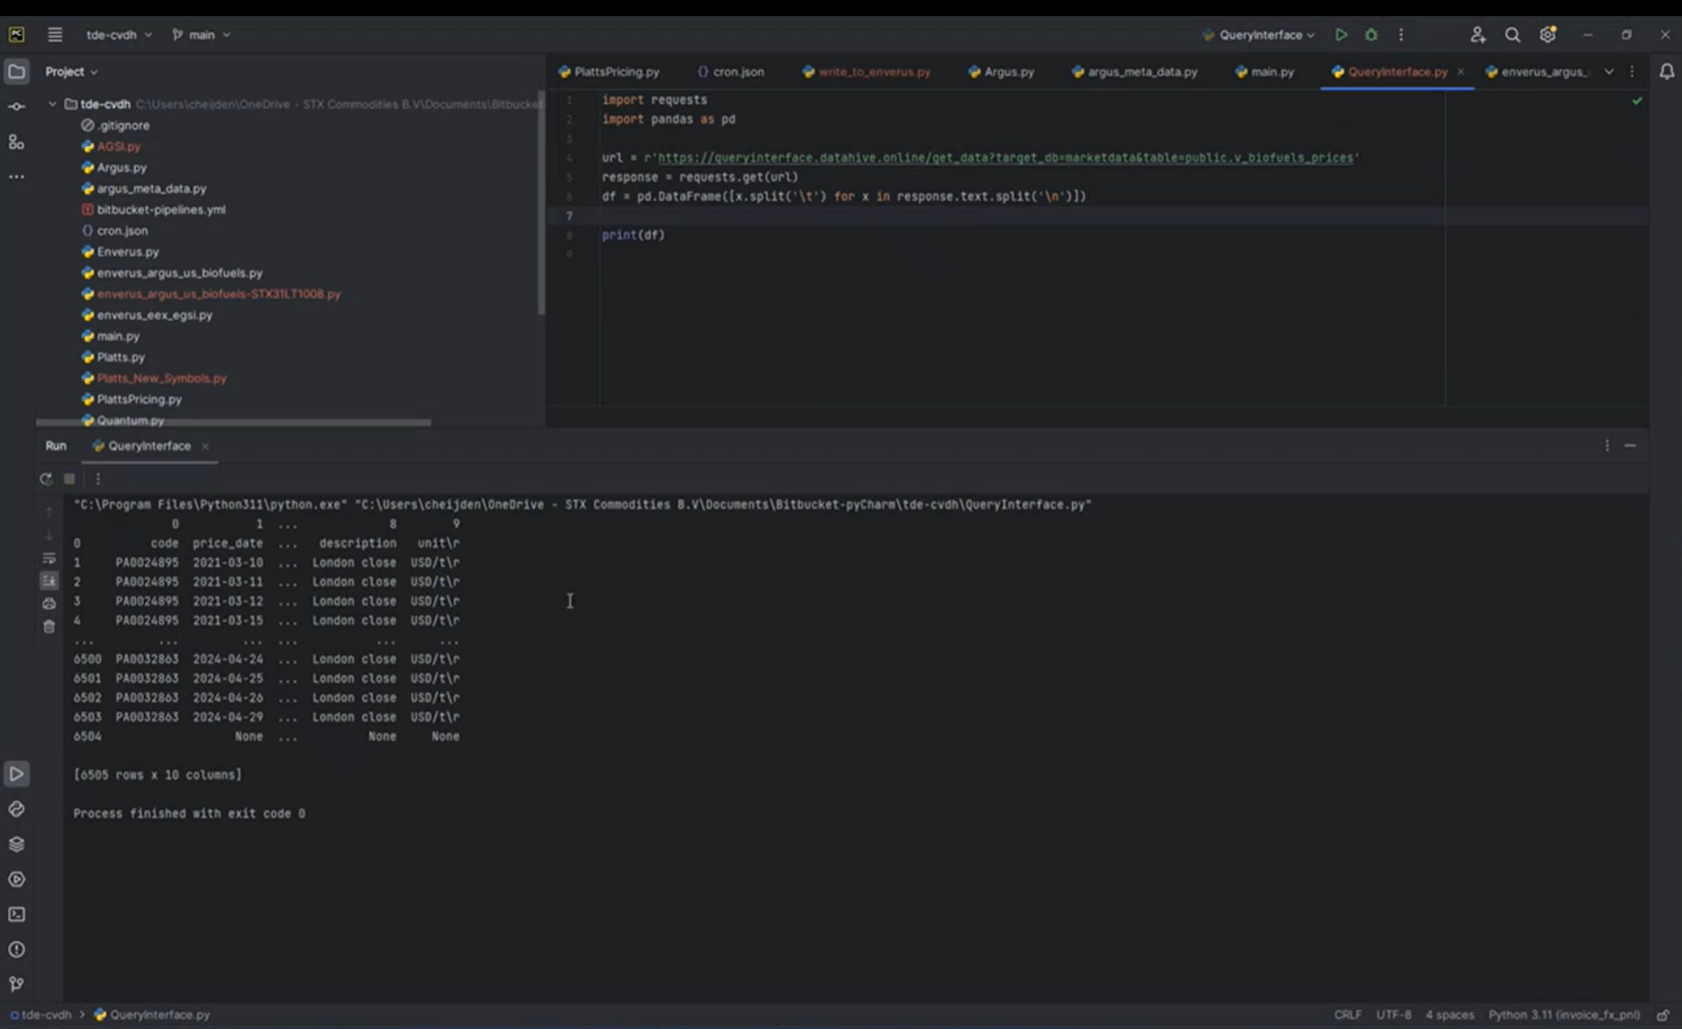Open Python 3.11 interpreter selector
Image resolution: width=1682 pixels, height=1029 pixels.
(1564, 1015)
